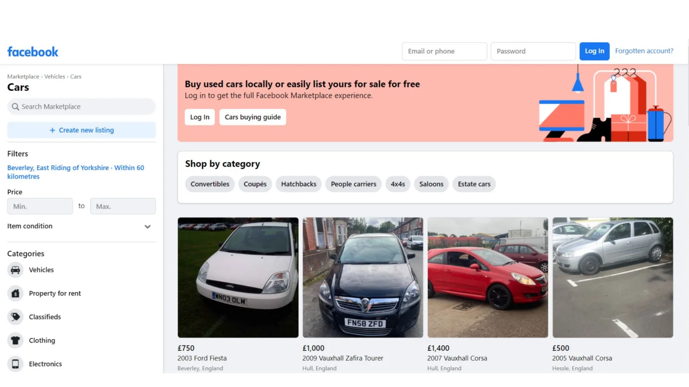This screenshot has height=387, width=689.
Task: Click the Log In button on the banner
Action: tap(200, 117)
